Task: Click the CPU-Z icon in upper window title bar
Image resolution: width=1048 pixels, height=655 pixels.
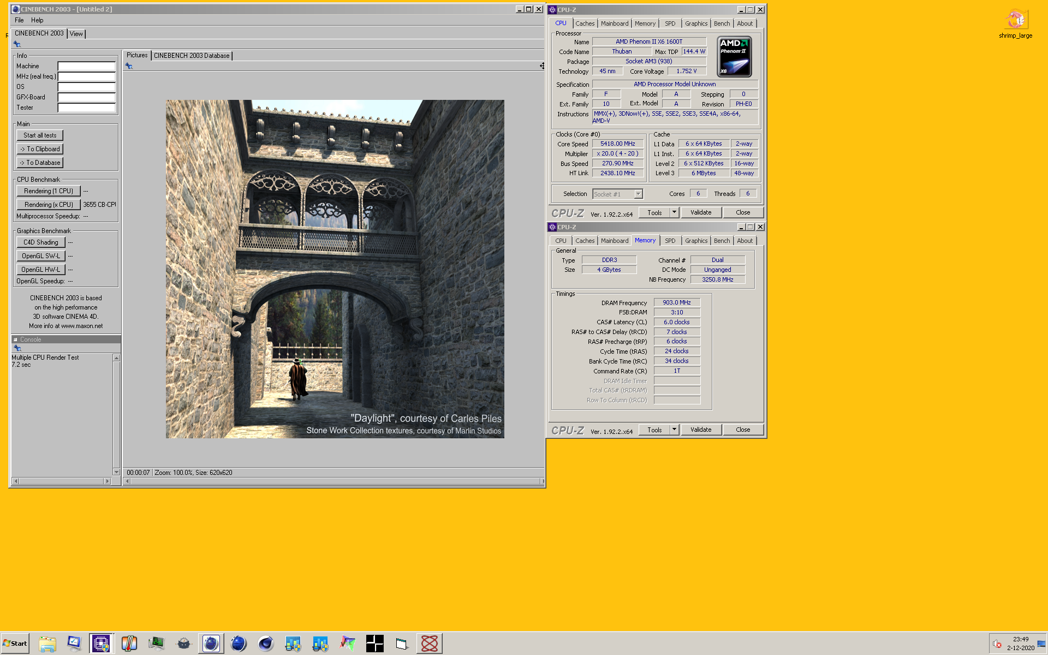Action: (552, 10)
